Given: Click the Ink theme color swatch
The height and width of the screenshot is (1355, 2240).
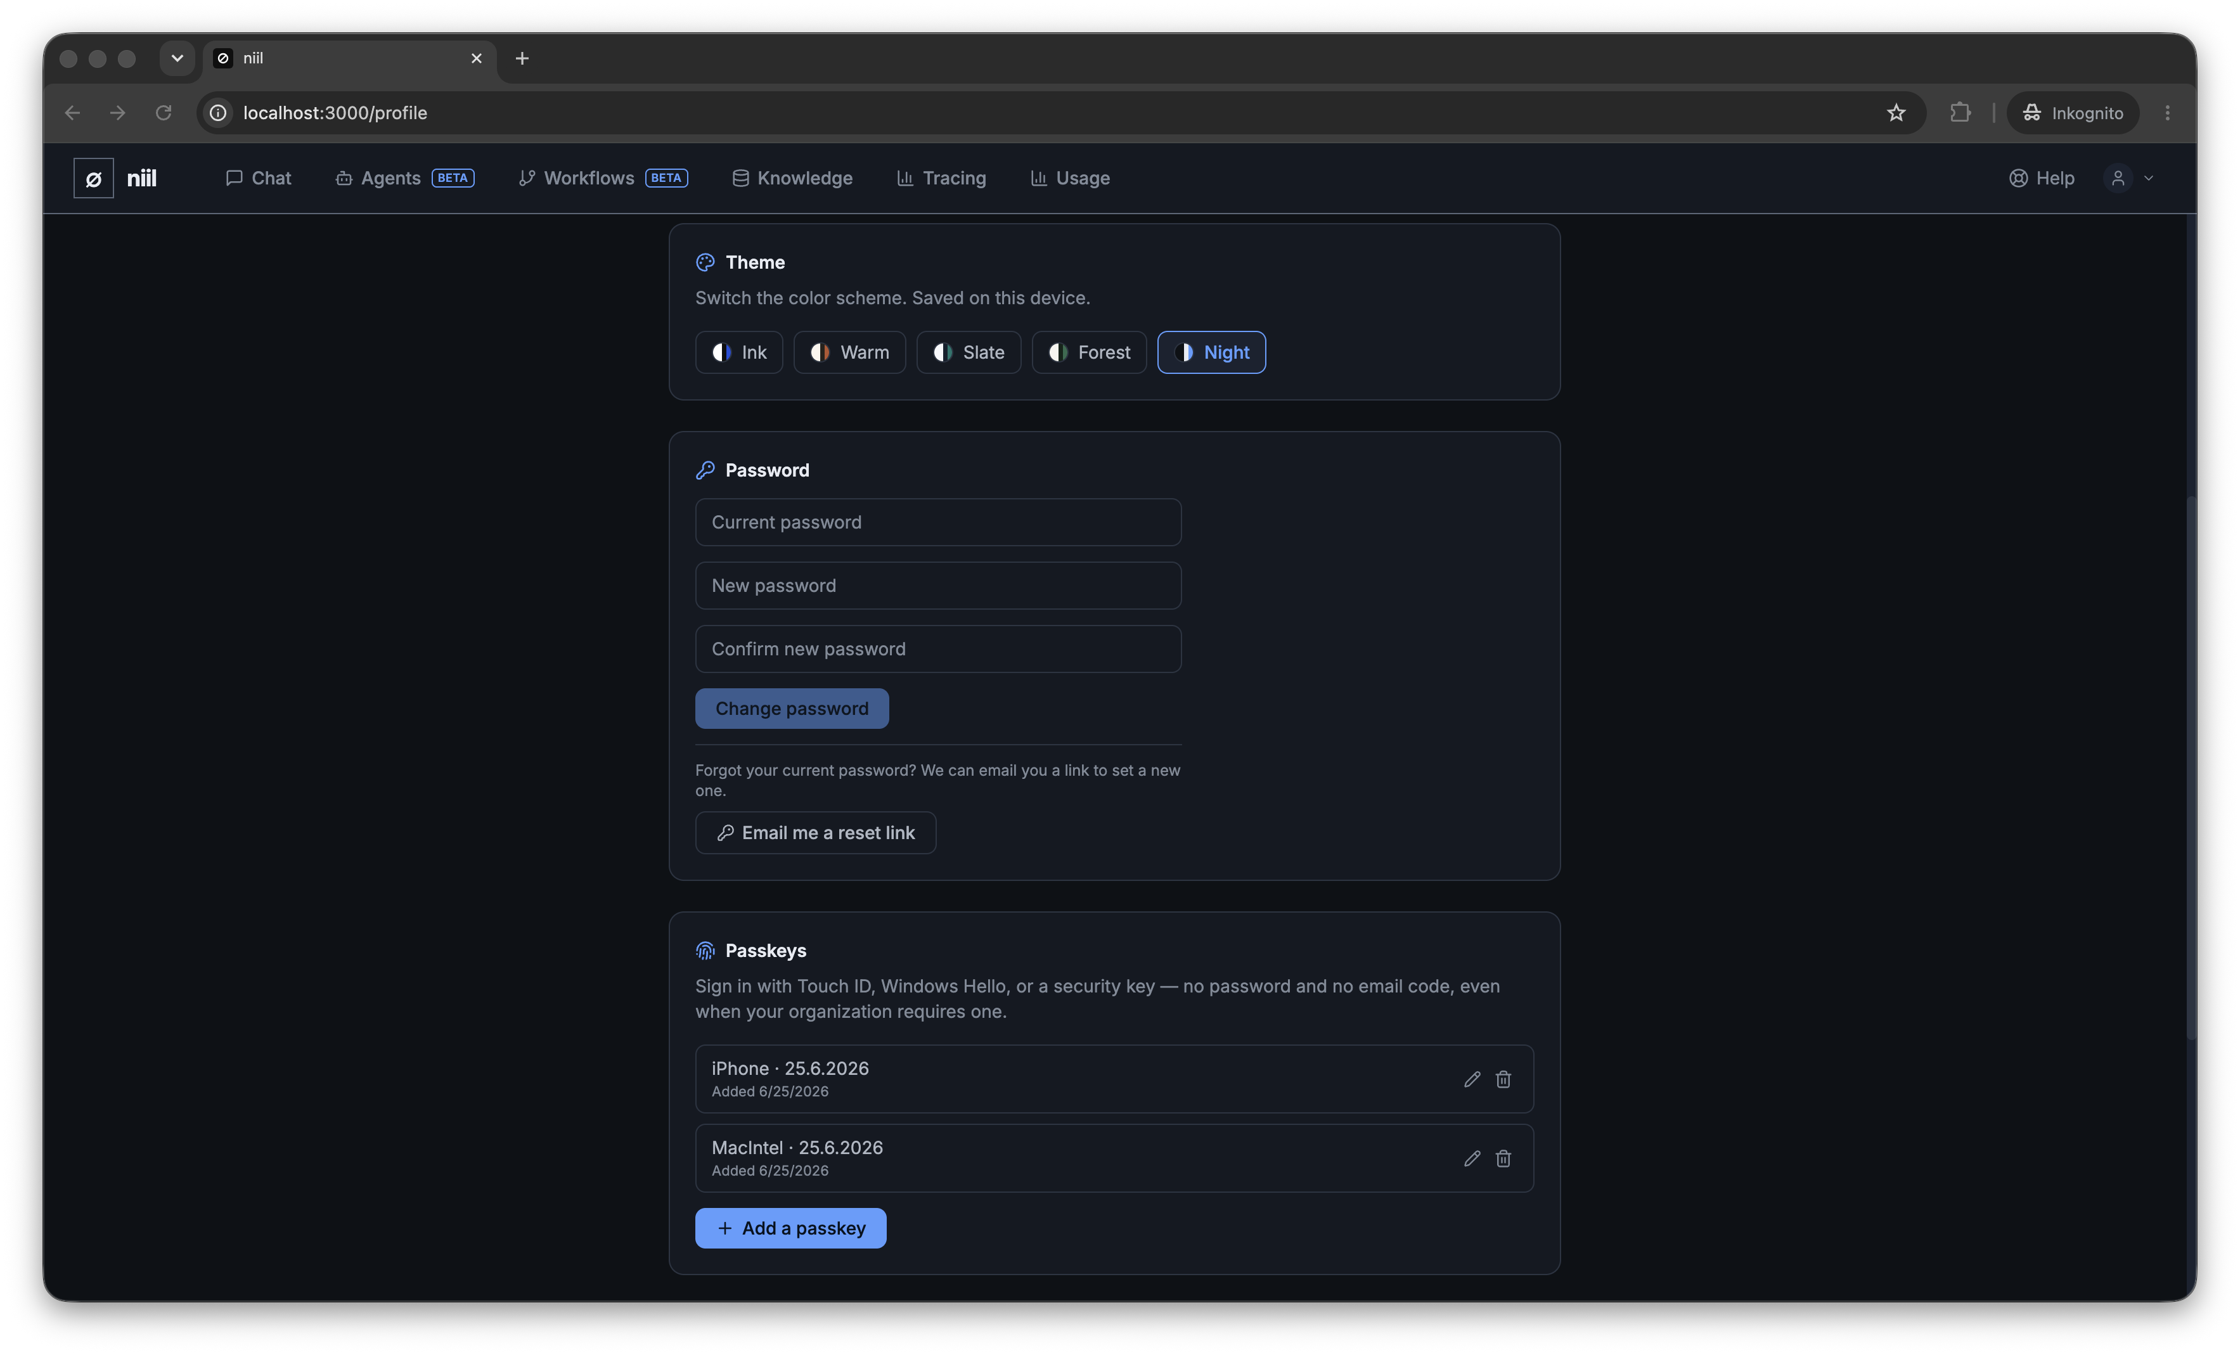Looking at the screenshot, I should [x=722, y=352].
